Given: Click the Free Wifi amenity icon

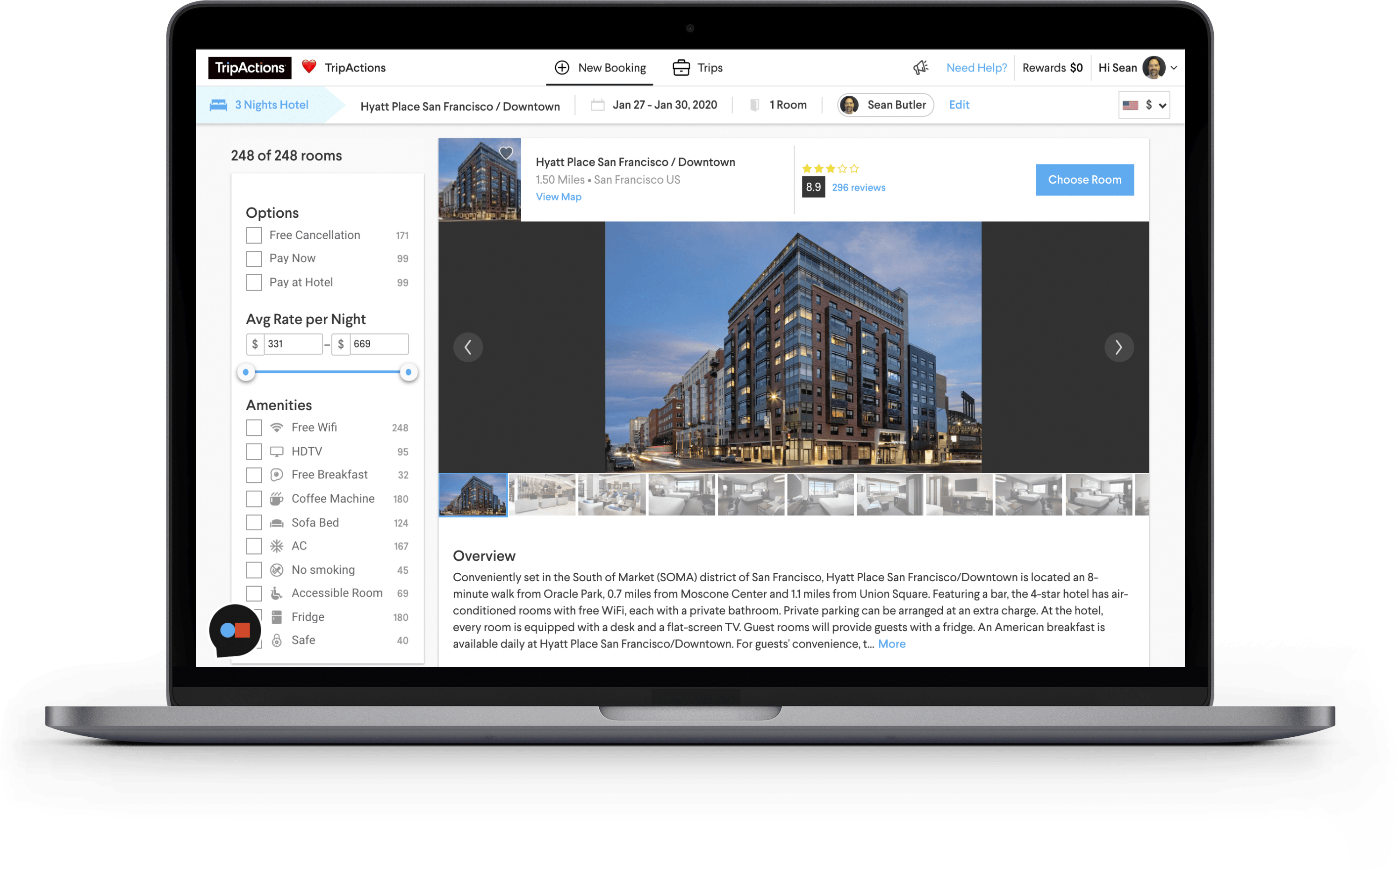Looking at the screenshot, I should [278, 428].
